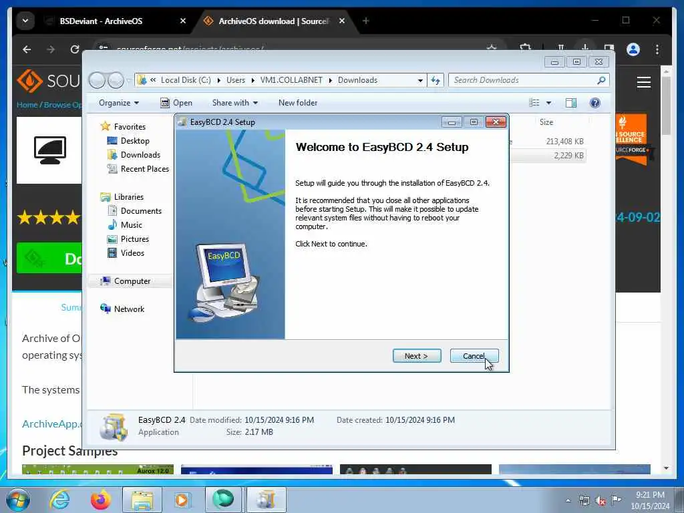Click the EasyBCD setup taskbar button
684x513 pixels.
pyautogui.click(x=267, y=500)
